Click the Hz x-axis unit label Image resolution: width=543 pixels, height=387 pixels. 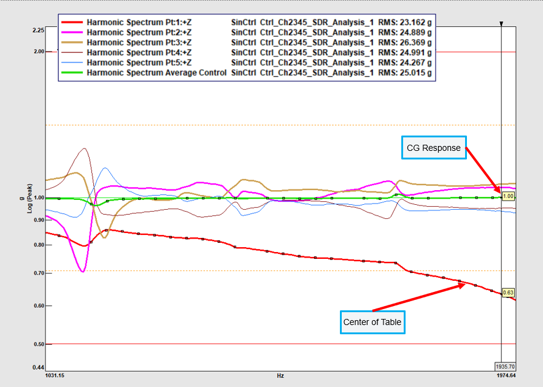pos(280,375)
